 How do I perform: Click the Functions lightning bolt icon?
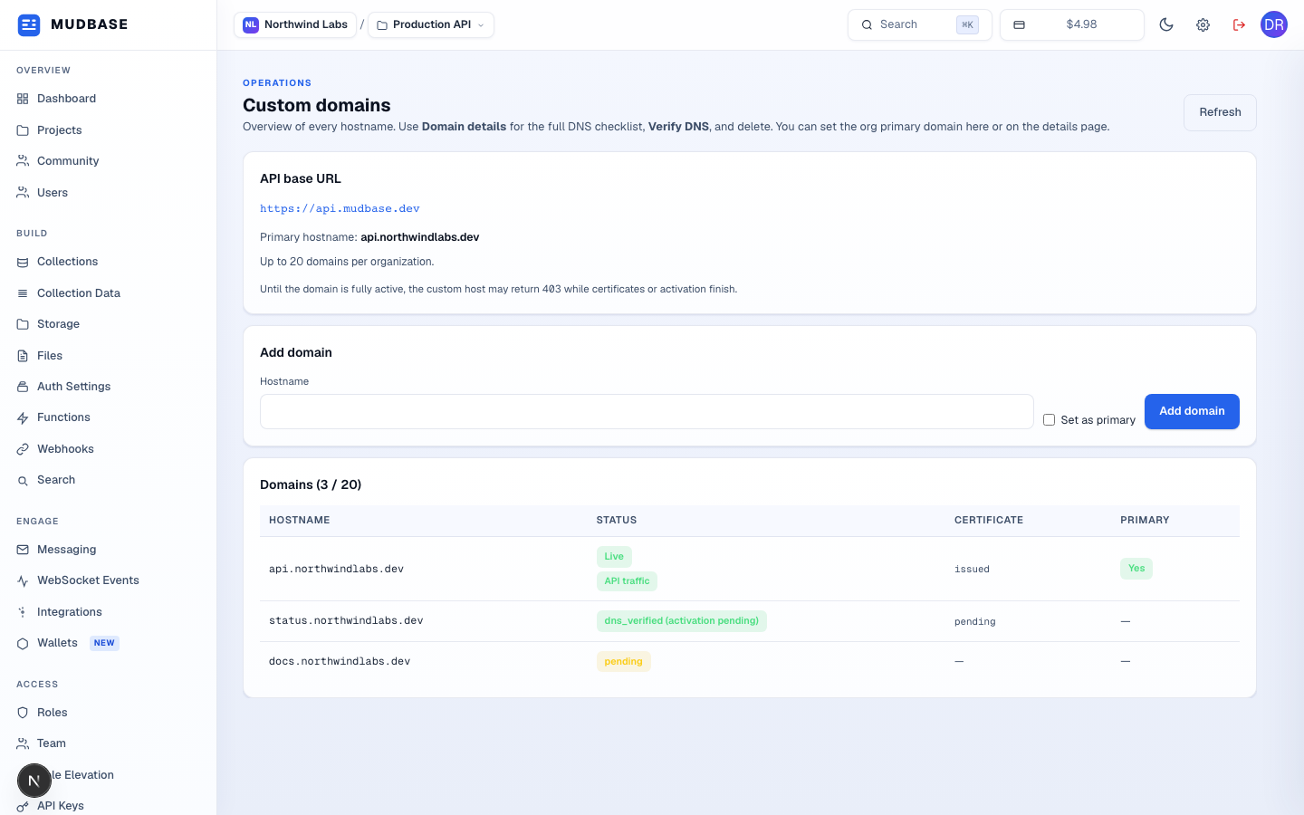click(23, 417)
